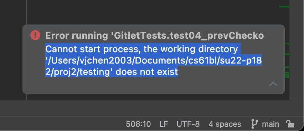
Task: Click the 'does not exist' text in message
Action: (146, 72)
